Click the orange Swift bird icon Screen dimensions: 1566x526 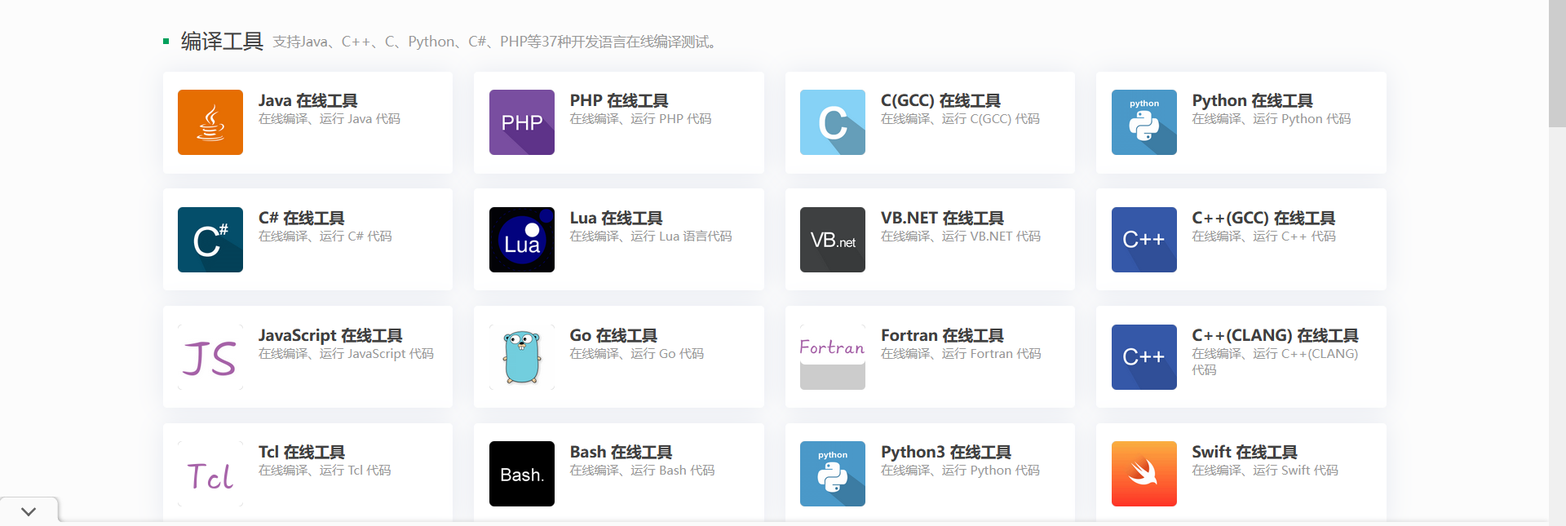pyautogui.click(x=1144, y=474)
